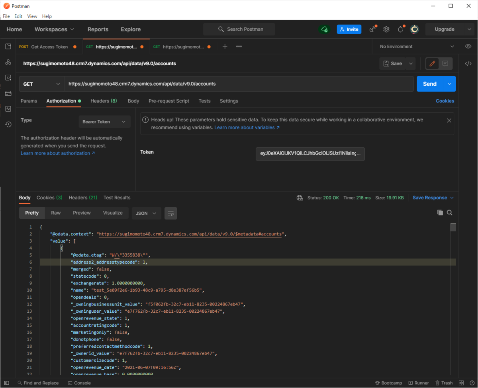Open the APIs sidebar icon
The width and height of the screenshot is (478, 388).
[x=8, y=62]
